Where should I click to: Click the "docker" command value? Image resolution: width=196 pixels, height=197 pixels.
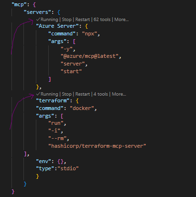82,109
